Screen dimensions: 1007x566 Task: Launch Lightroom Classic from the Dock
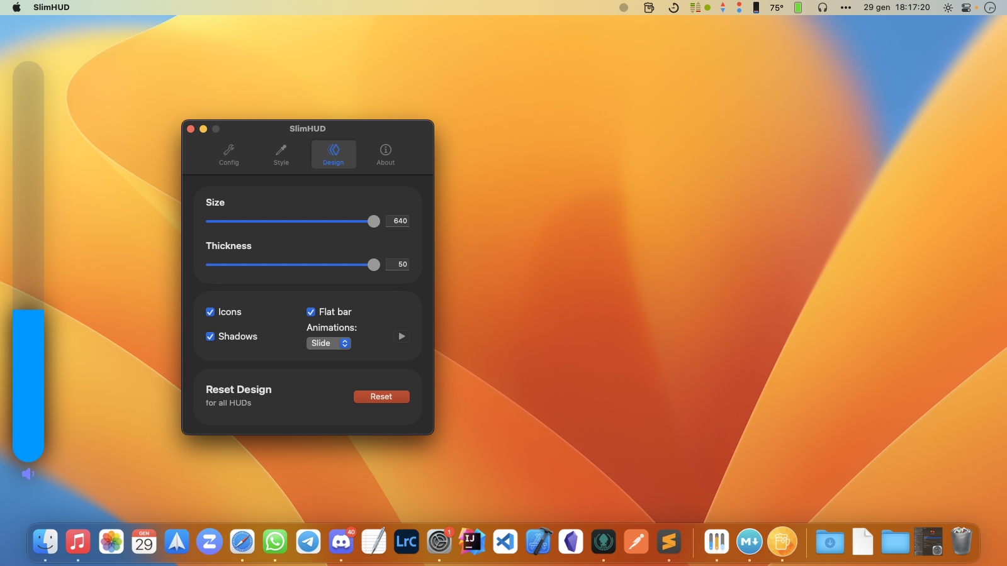407,541
